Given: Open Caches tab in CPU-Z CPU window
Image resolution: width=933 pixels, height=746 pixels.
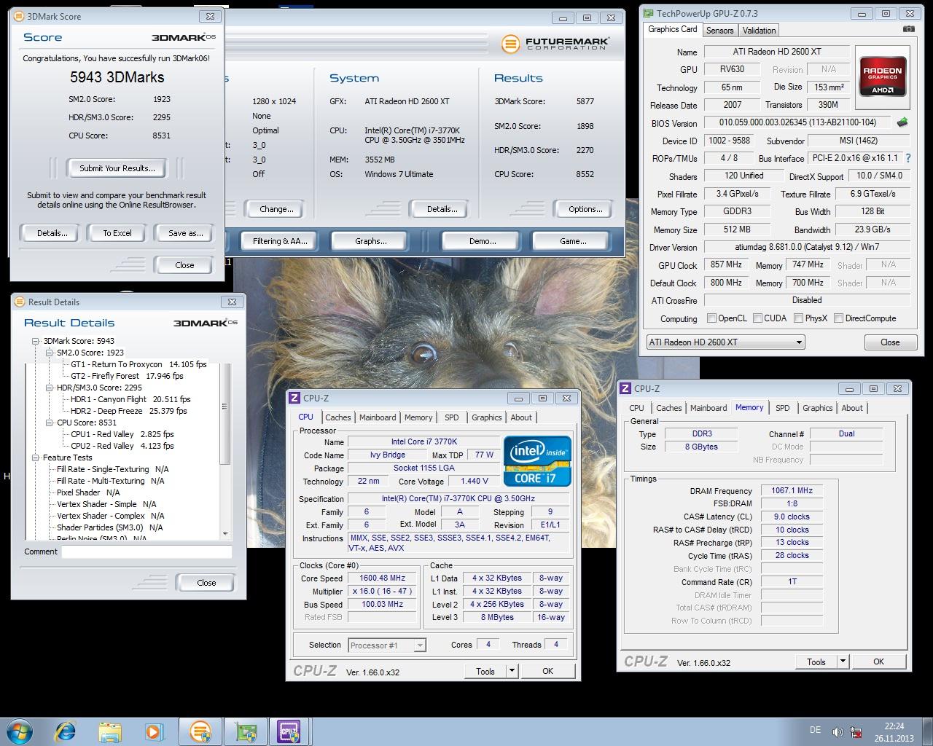Looking at the screenshot, I should pos(338,417).
